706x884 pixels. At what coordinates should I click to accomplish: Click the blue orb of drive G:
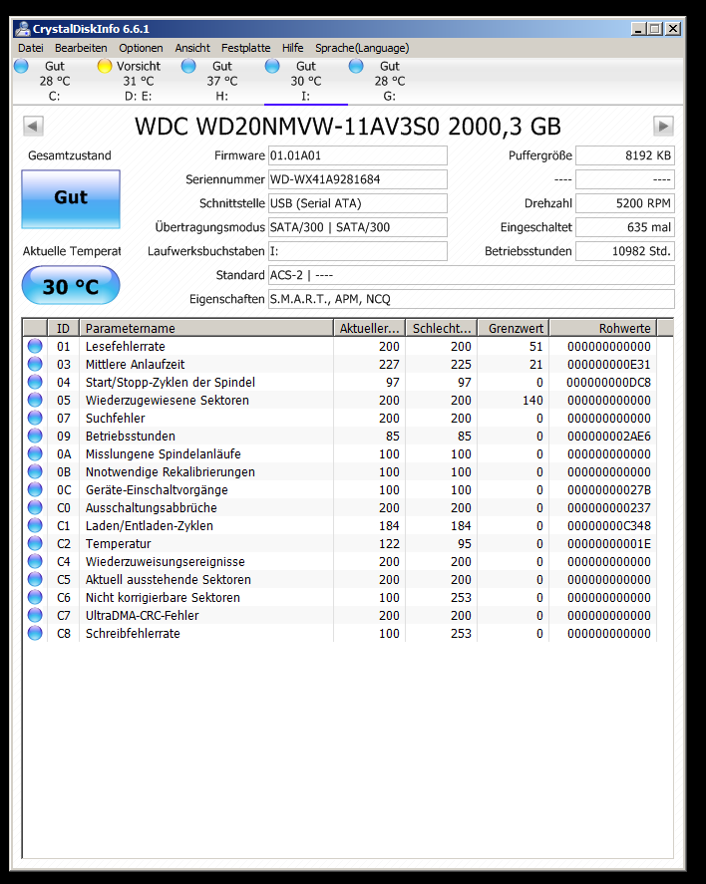click(356, 67)
